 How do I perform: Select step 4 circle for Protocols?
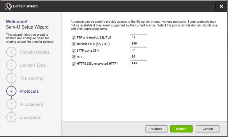11,91
